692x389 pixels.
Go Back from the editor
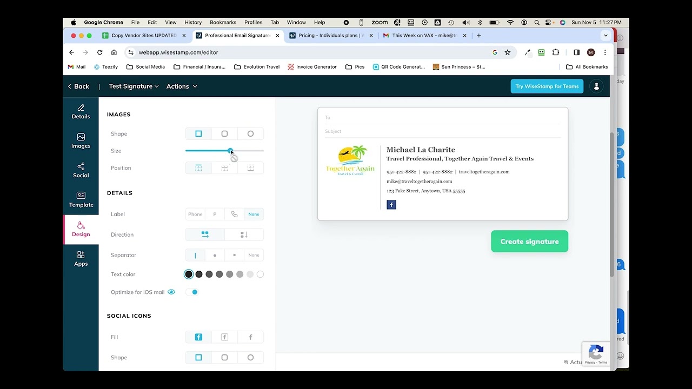[78, 86]
